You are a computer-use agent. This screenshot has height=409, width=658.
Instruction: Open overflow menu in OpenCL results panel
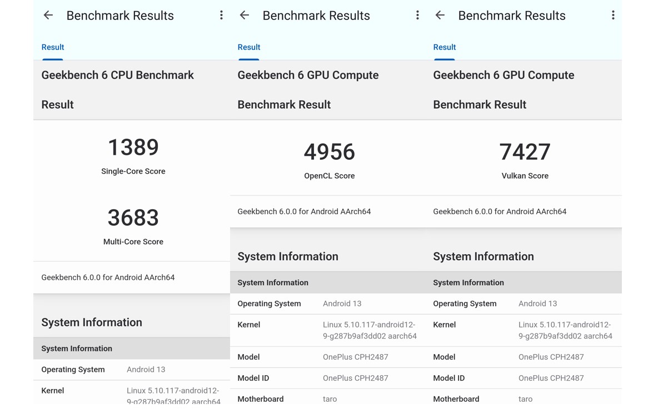[x=417, y=16]
